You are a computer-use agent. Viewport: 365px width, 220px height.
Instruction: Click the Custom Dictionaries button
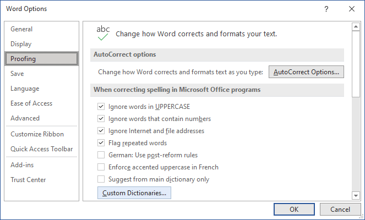134,193
